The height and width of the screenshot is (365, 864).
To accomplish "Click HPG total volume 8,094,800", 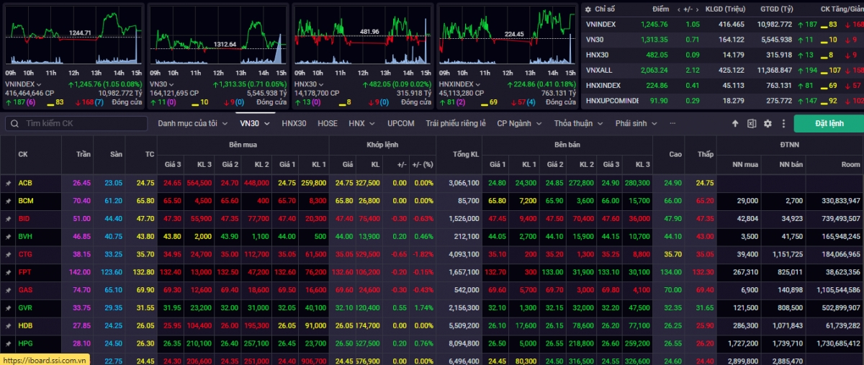I will pos(463,343).
